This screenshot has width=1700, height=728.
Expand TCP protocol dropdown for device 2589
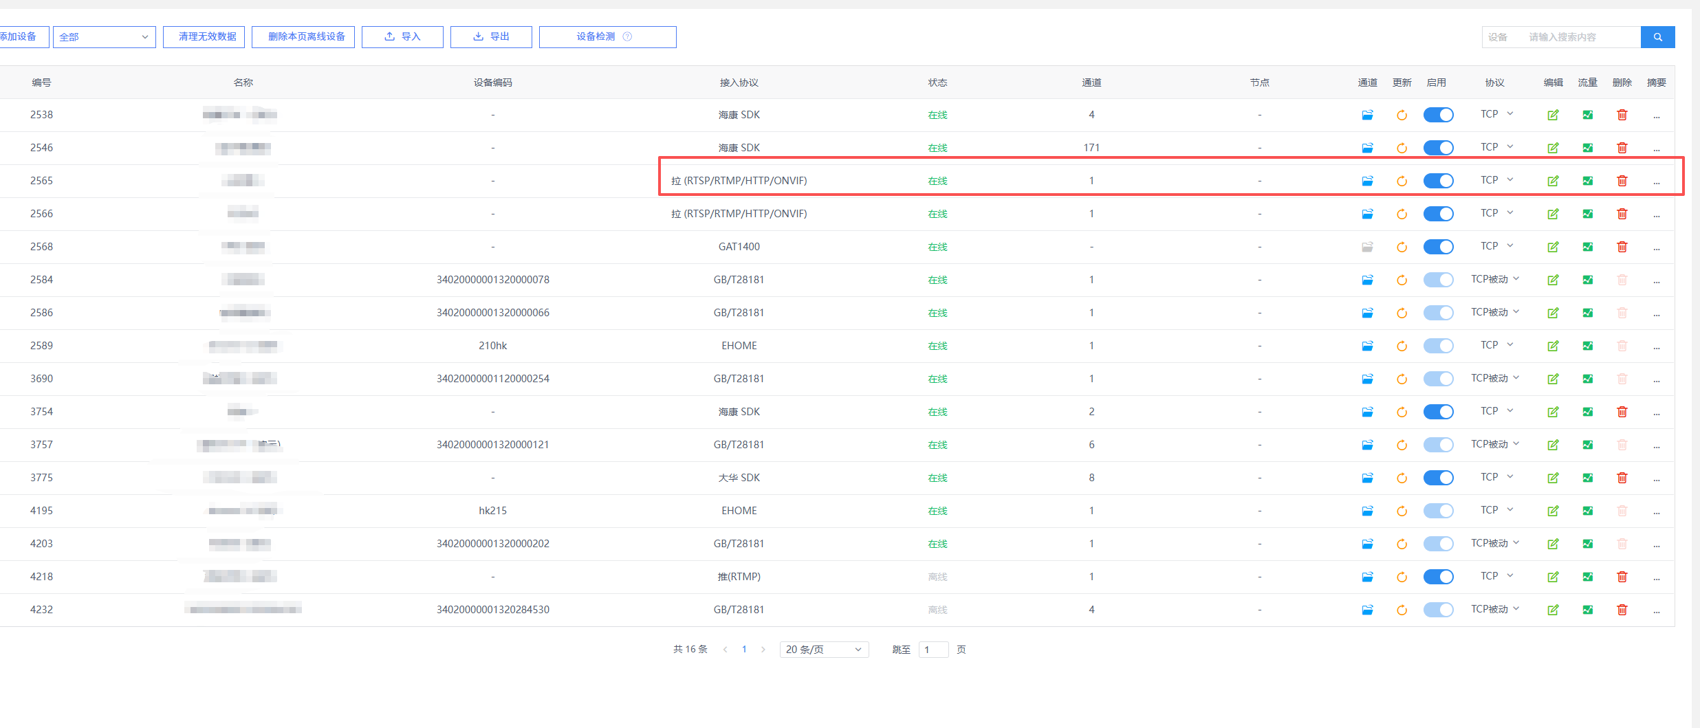pos(1496,345)
